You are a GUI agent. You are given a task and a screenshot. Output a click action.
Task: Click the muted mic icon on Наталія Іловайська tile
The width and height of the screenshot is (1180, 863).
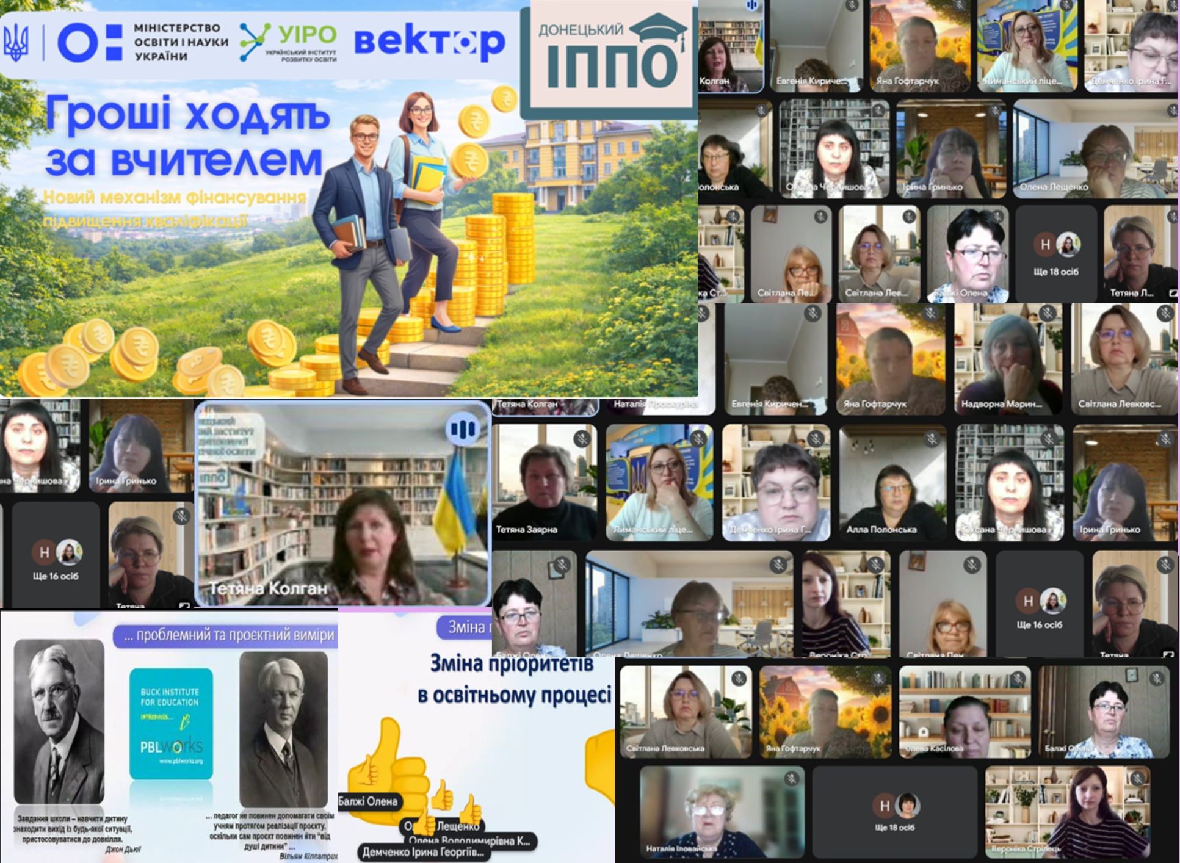[x=792, y=778]
